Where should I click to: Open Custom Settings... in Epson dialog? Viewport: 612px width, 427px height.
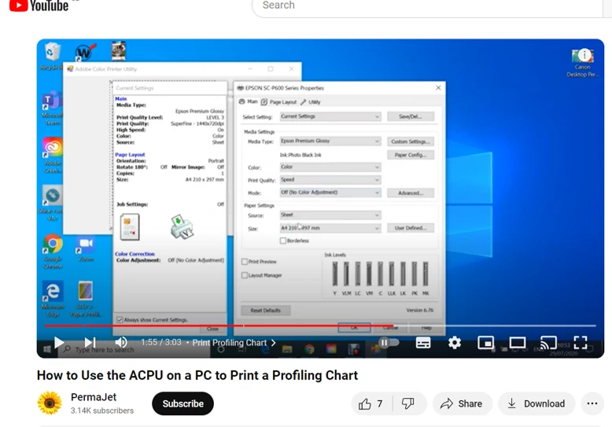tap(410, 142)
